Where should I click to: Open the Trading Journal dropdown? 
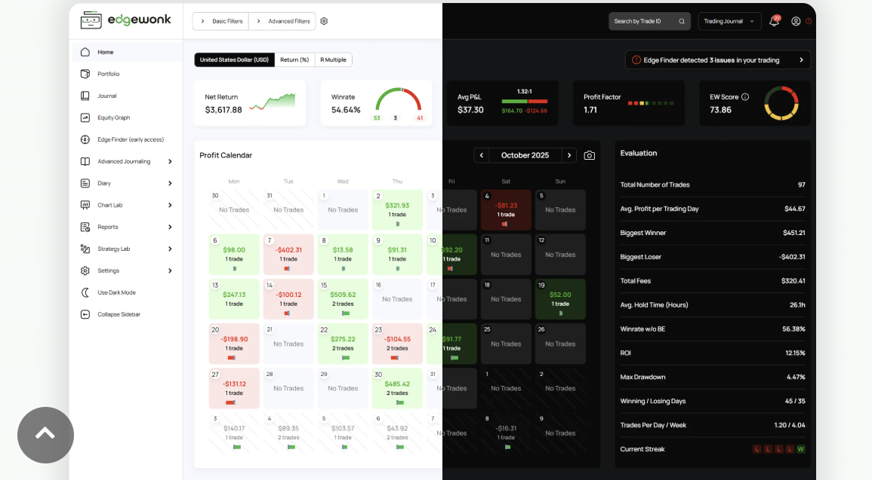click(x=729, y=21)
